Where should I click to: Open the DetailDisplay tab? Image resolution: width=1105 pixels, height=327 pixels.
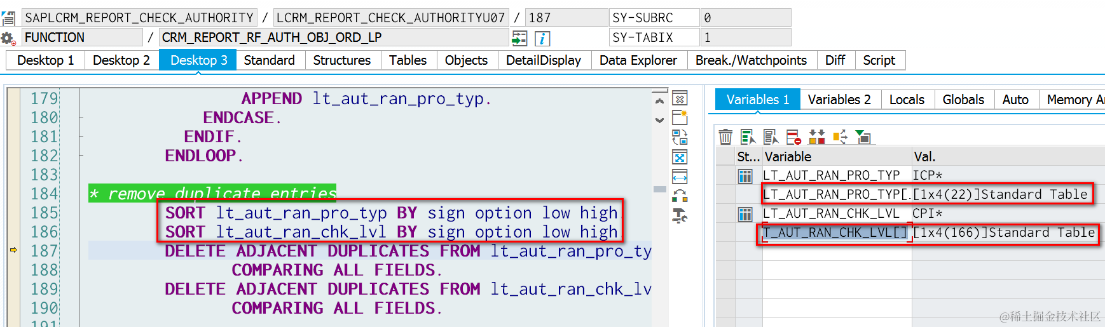point(544,60)
